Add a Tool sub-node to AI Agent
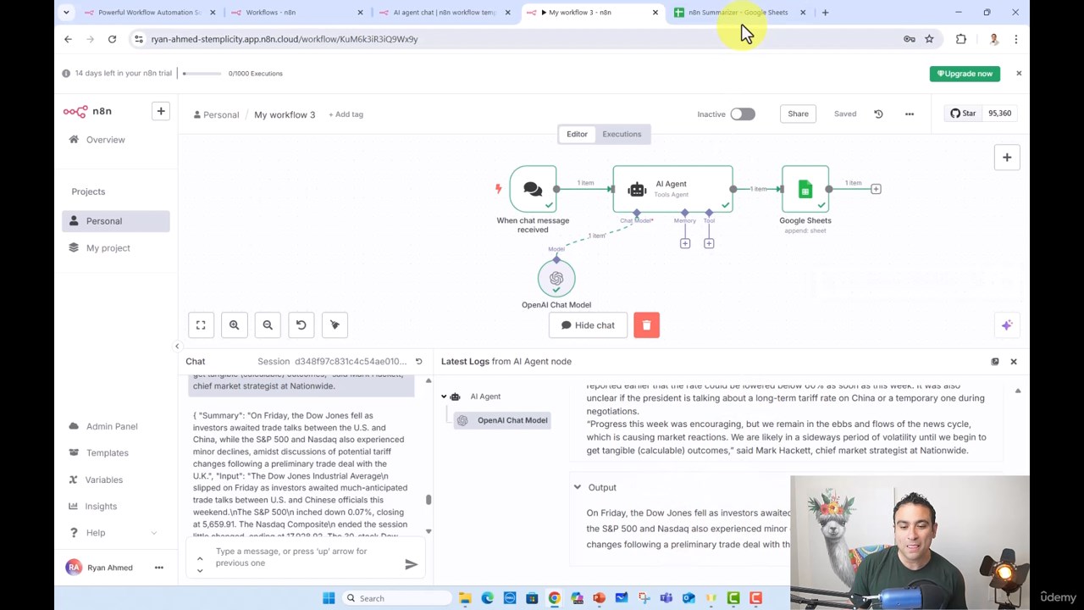The width and height of the screenshot is (1084, 610). tap(709, 243)
